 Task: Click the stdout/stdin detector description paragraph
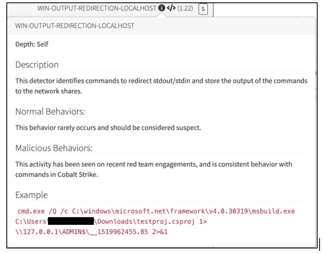(161, 85)
